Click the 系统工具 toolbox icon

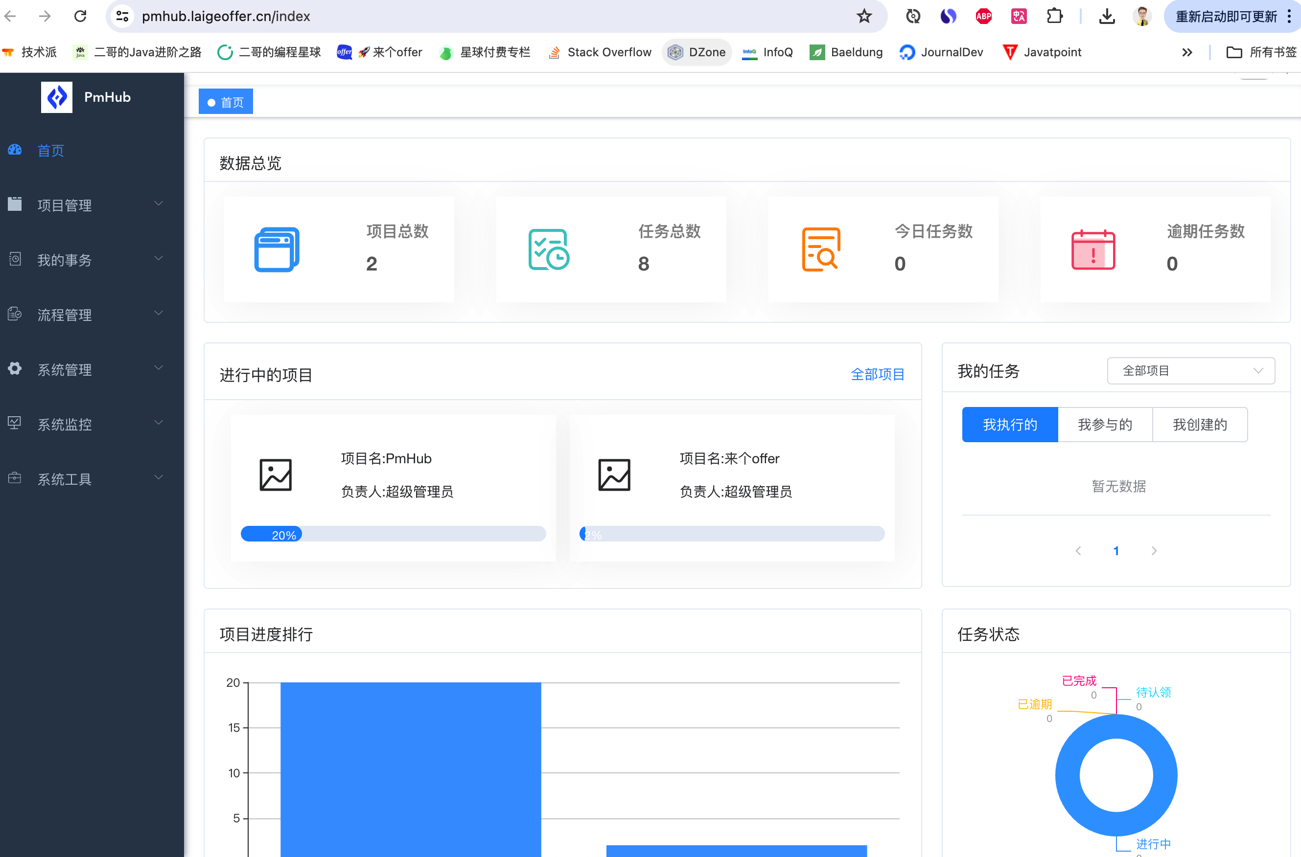[15, 478]
